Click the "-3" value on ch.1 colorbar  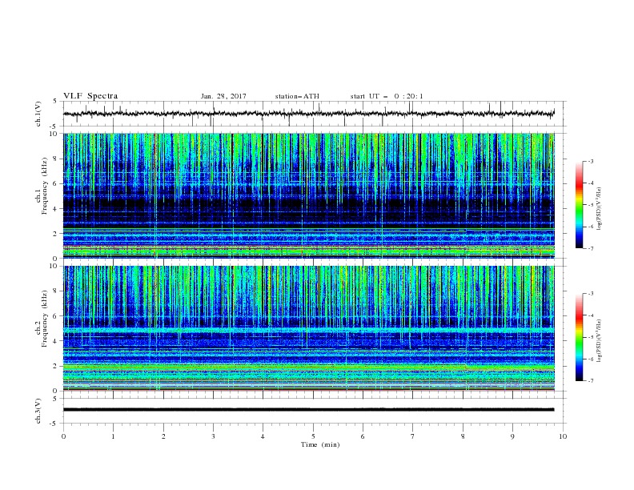[x=590, y=161]
